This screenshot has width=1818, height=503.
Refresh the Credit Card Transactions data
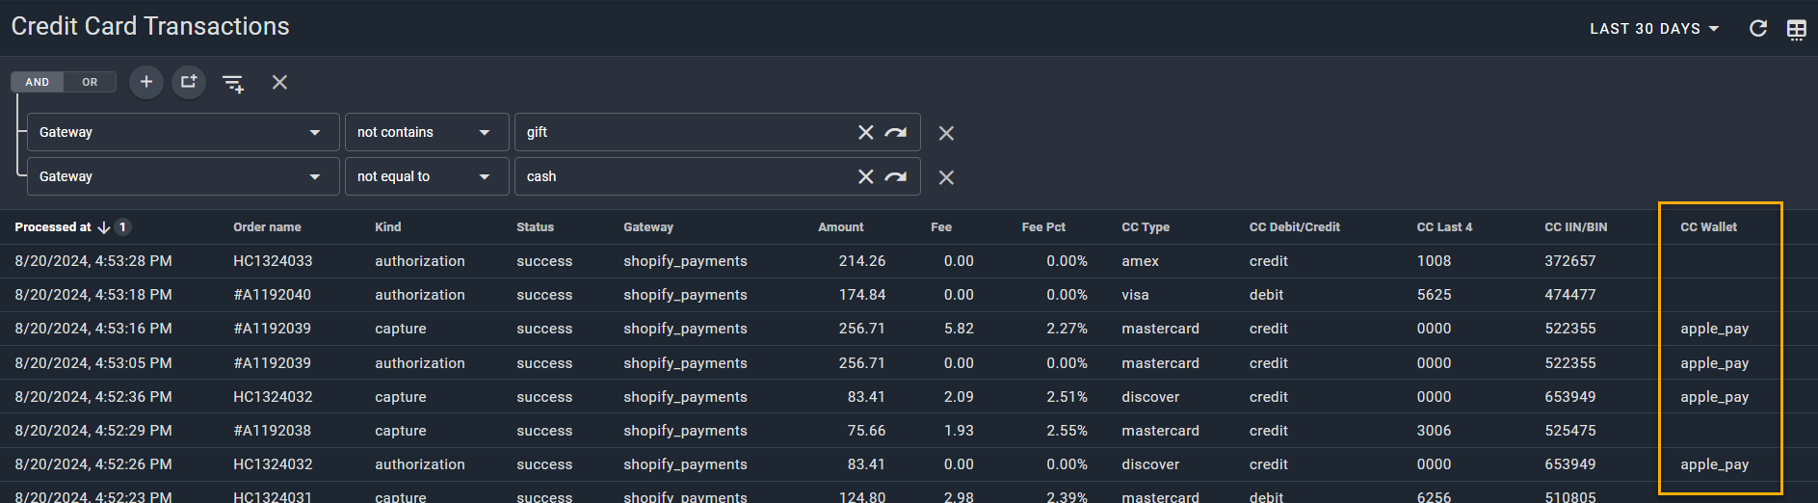click(x=1758, y=29)
